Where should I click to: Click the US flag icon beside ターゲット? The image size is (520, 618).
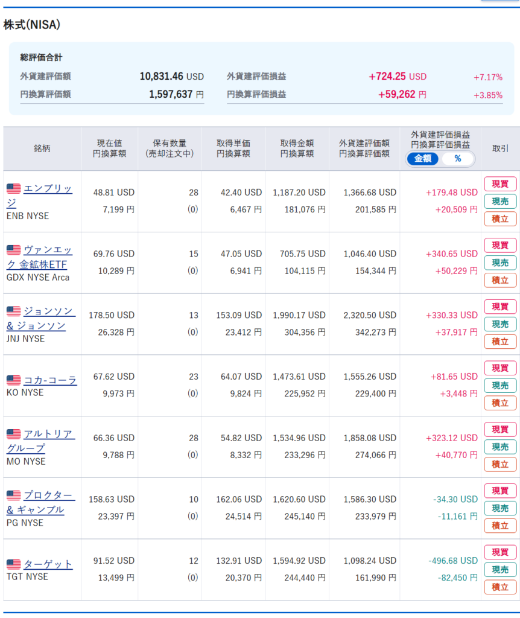click(13, 564)
